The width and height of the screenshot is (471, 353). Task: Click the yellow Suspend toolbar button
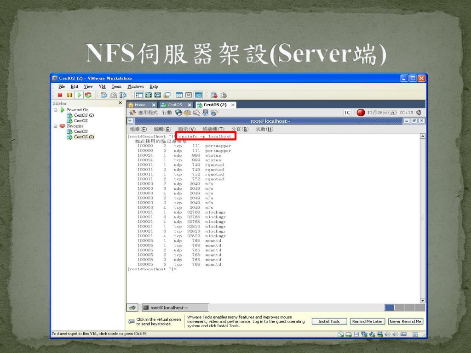[69, 95]
